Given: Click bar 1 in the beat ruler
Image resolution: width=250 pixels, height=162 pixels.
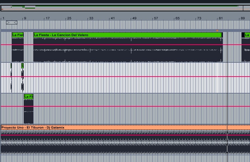Looking at the screenshot, I should 3,18.
